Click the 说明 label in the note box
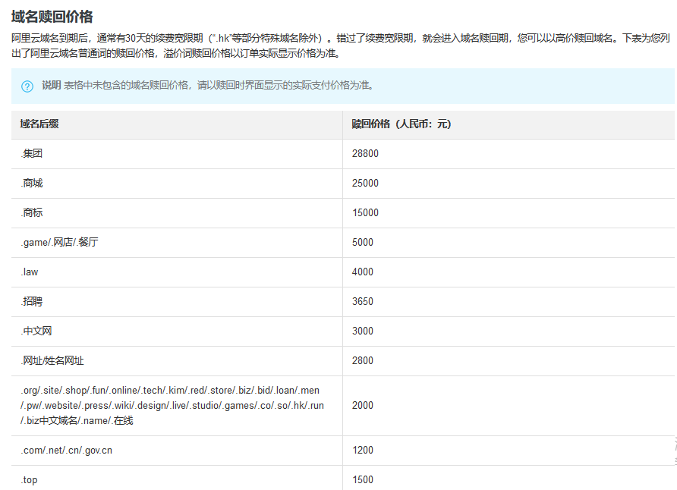 click(x=51, y=86)
